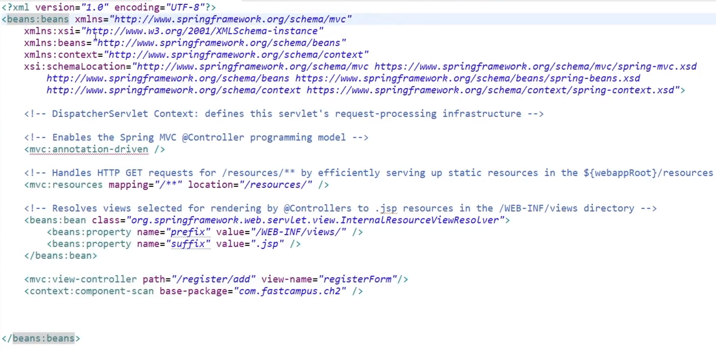
Task: Click the InternalResourceViewResolver class name
Action: tap(420, 220)
